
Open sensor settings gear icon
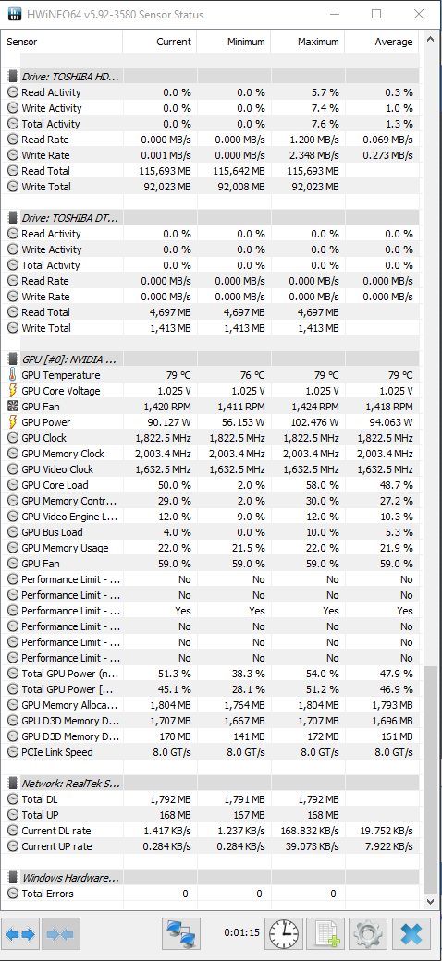(368, 934)
